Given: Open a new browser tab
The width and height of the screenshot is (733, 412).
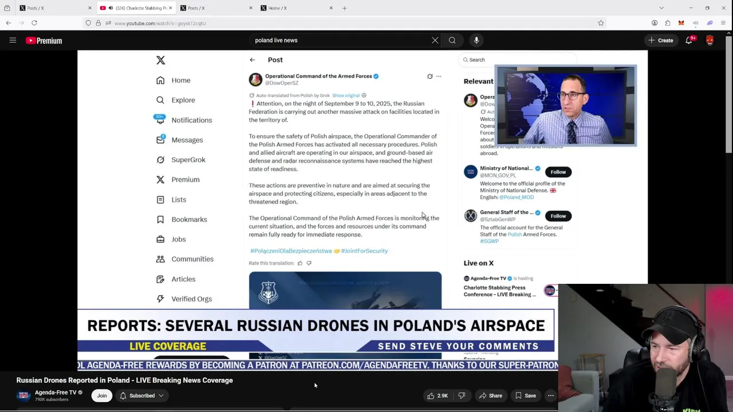Looking at the screenshot, I should 344,8.
